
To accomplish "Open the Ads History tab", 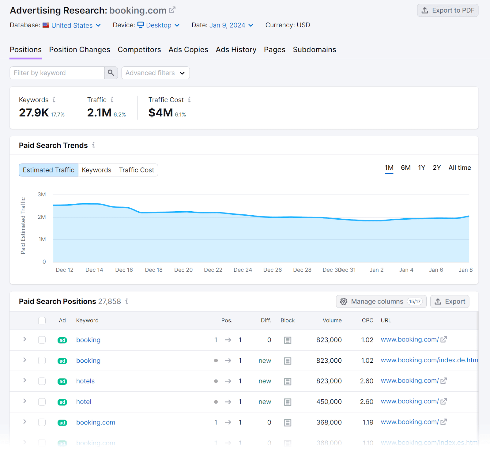I will [x=236, y=50].
